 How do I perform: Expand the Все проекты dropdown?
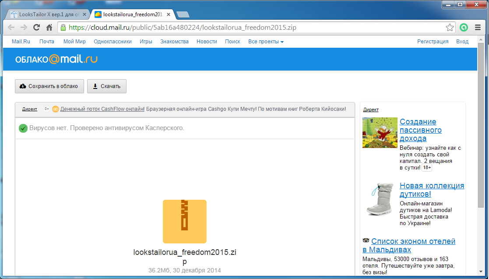click(266, 42)
